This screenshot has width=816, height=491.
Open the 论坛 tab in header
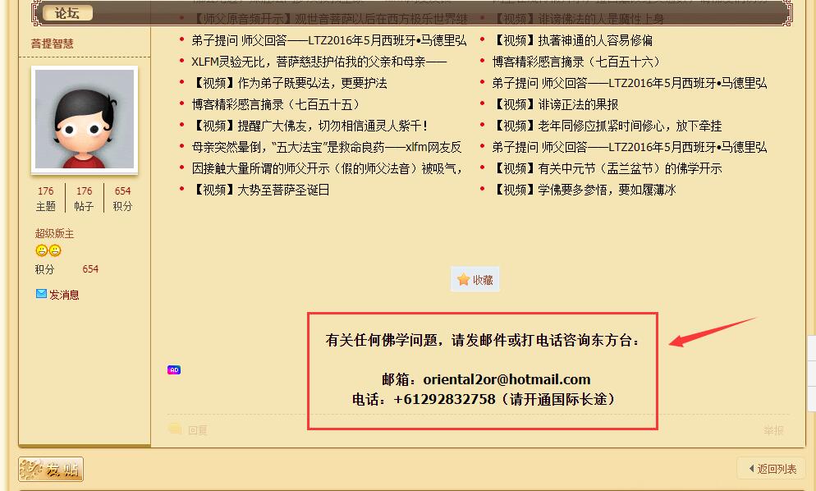tap(67, 13)
